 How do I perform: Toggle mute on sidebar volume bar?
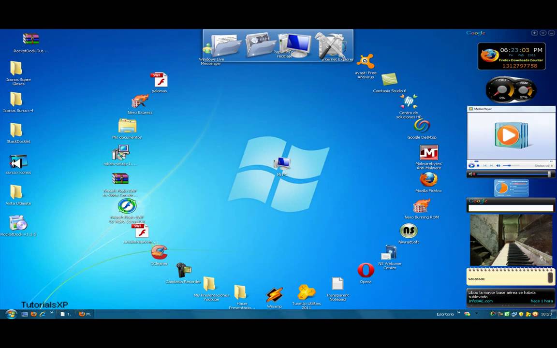(471, 174)
